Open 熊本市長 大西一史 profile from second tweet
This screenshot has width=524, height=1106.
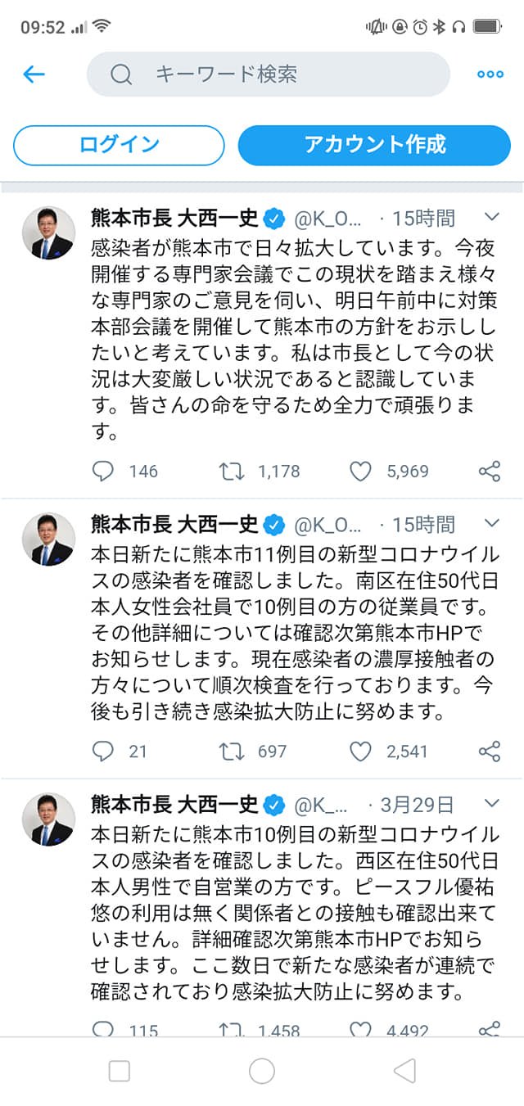[174, 523]
